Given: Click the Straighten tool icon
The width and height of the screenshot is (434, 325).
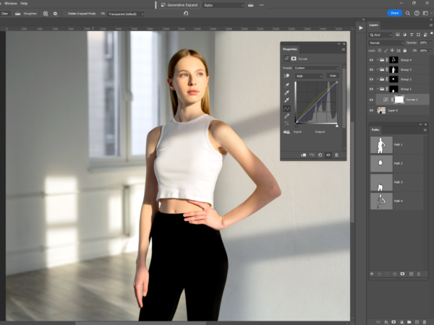Looking at the screenshot, I should pyautogui.click(x=19, y=13).
